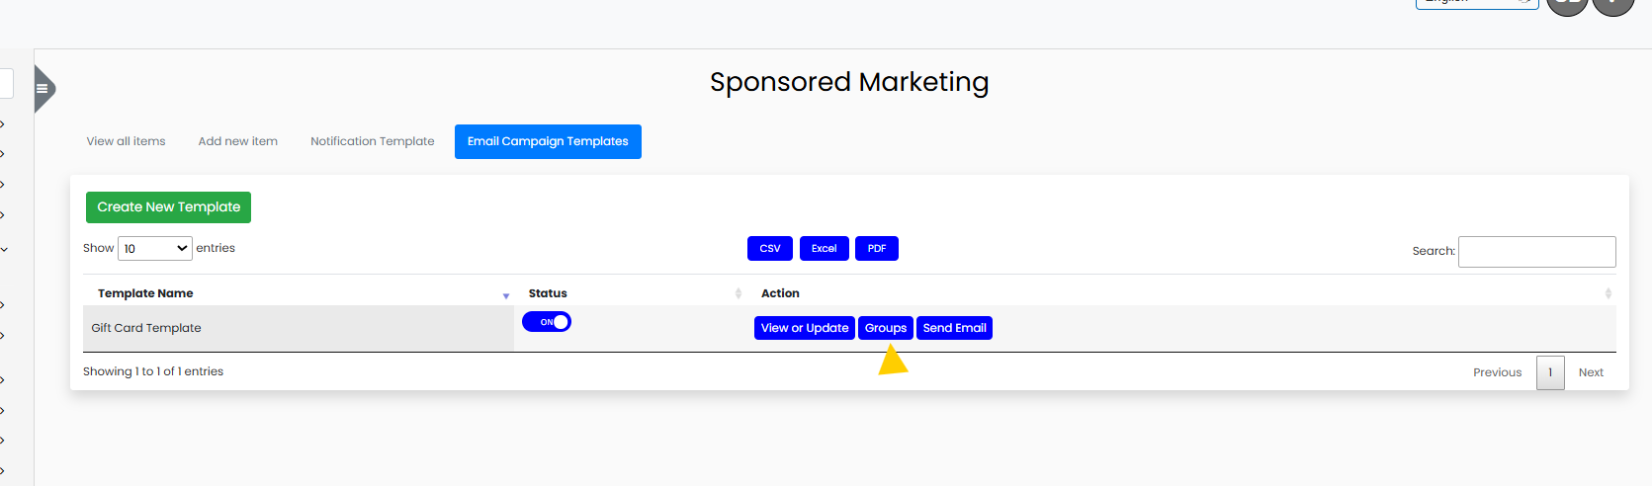The image size is (1652, 486).
Task: Download the table as PDF
Action: tap(876, 249)
